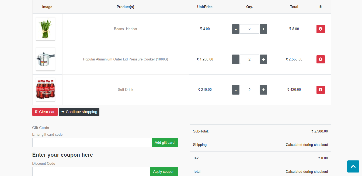Open Popular Aluminium Pressure Cooker product link

126,59
